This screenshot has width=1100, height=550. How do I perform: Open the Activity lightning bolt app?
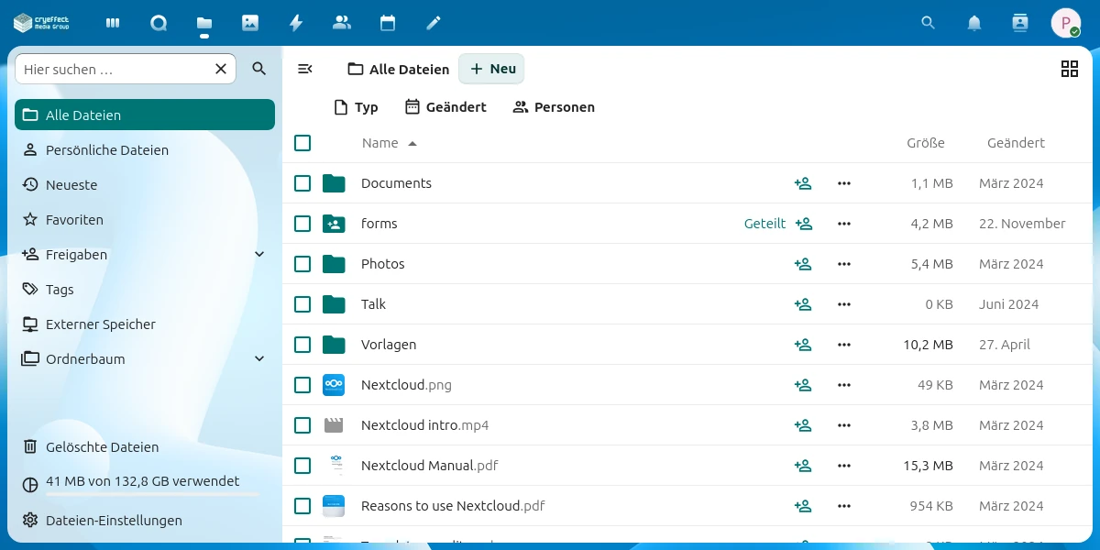point(296,23)
